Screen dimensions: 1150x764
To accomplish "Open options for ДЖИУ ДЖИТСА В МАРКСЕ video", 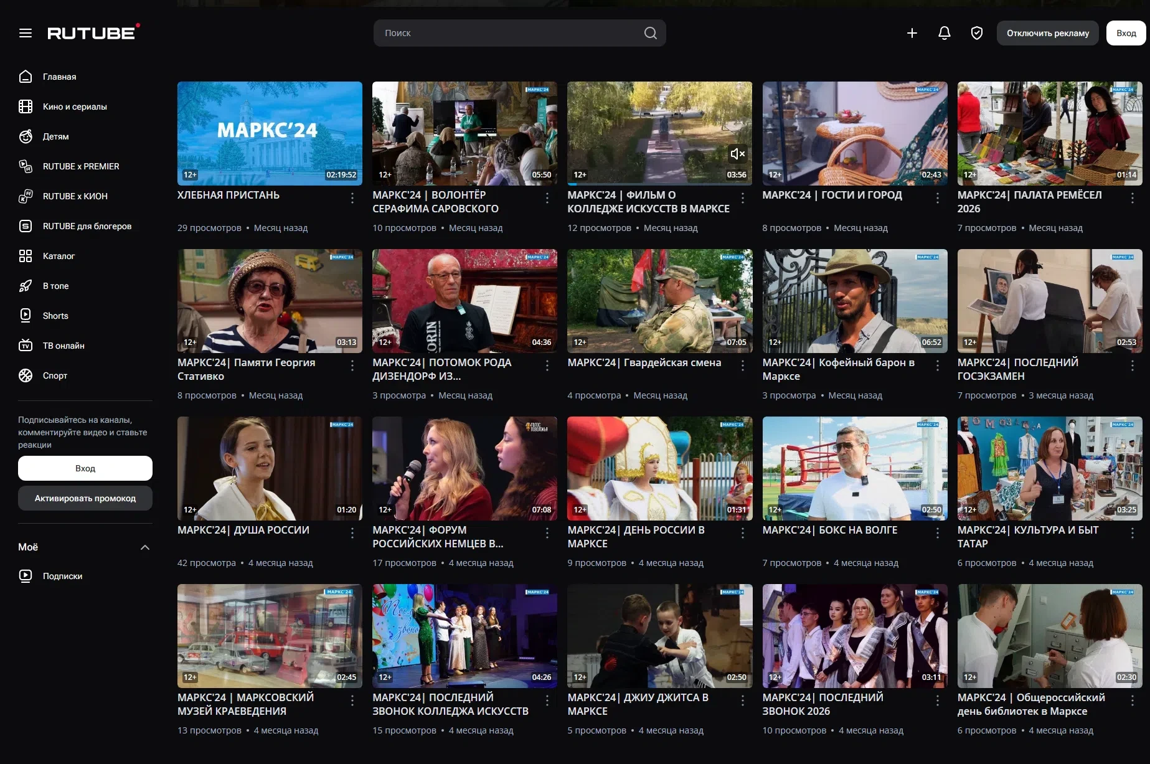I will [743, 700].
